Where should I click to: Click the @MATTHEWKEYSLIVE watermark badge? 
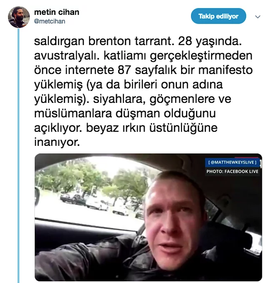pyautogui.click(x=232, y=162)
